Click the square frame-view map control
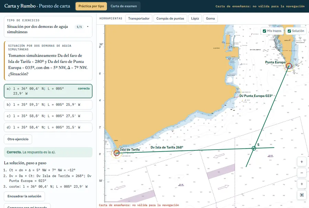Screen dimensions: 309x208 coord(301,195)
